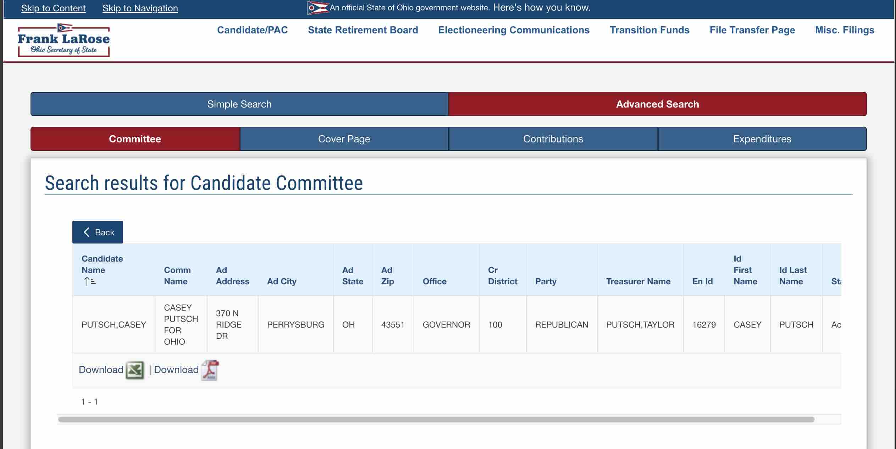896x449 pixels.
Task: Click the sort arrow under Candidate Name
Action: [x=90, y=281]
